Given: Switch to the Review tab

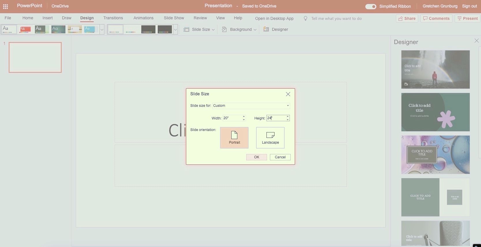Looking at the screenshot, I should pos(200,18).
